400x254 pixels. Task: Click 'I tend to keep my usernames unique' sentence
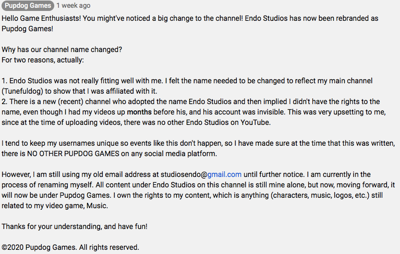pyautogui.click(x=198, y=148)
